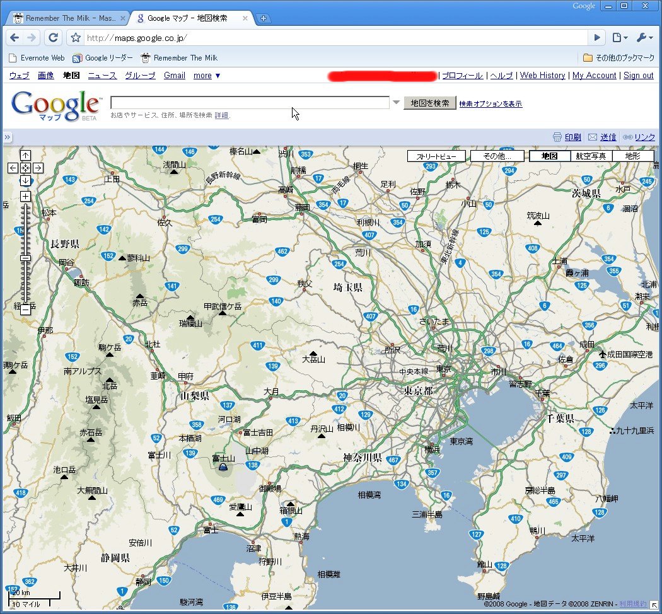
Task: Expand the search history dropdown arrow
Action: (x=396, y=102)
